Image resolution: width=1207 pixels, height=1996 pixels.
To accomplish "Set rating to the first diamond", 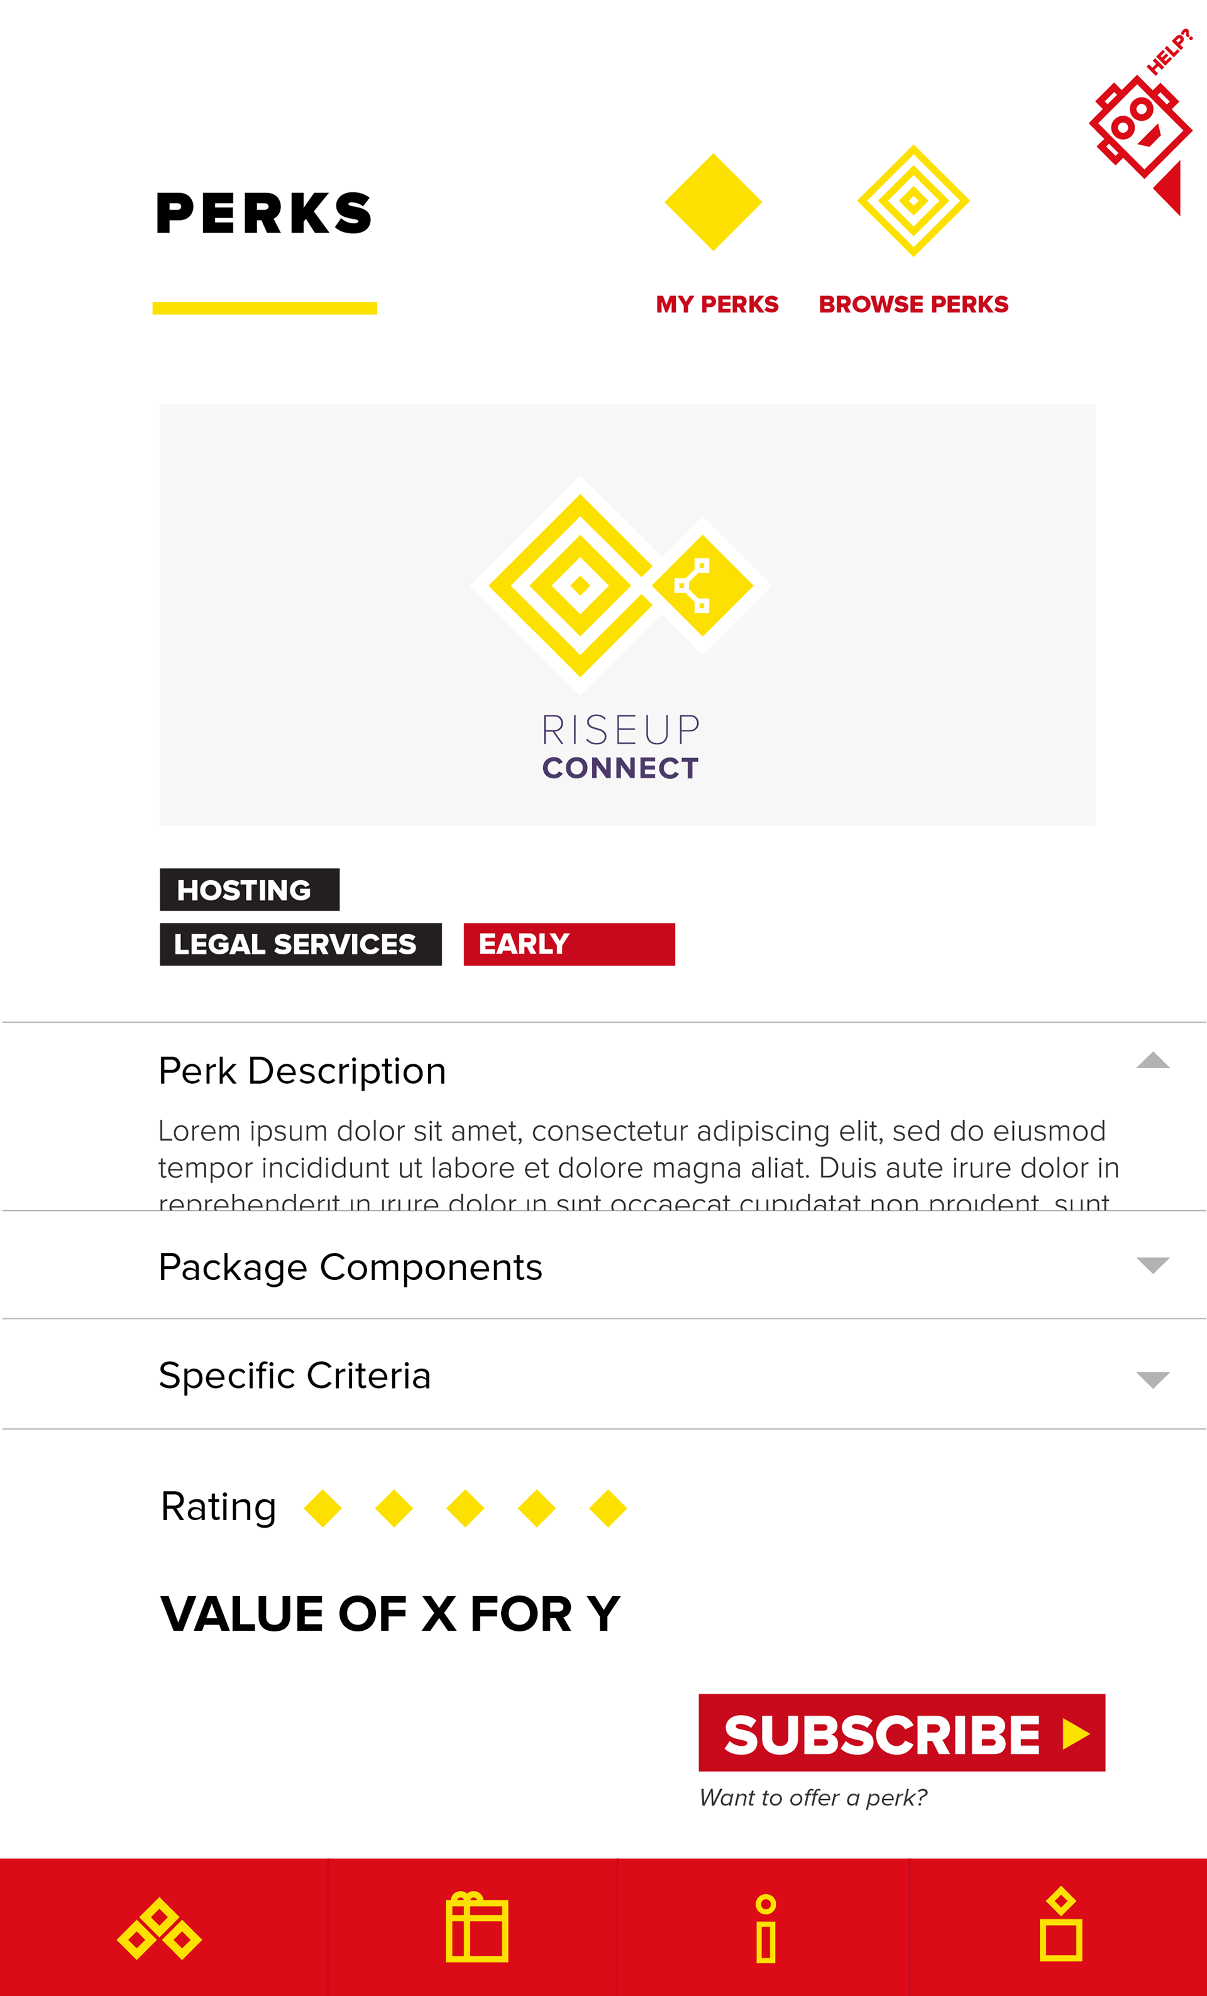I will tap(322, 1508).
